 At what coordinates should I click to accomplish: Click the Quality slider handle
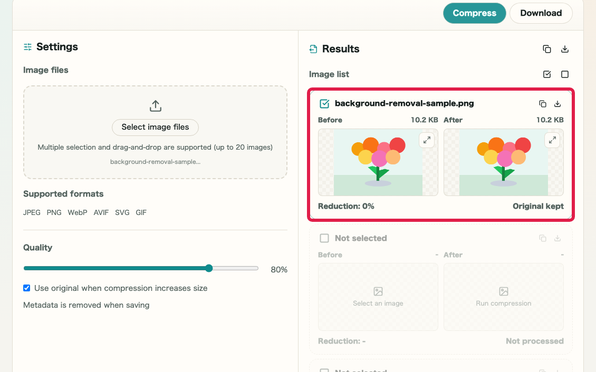[x=209, y=268]
